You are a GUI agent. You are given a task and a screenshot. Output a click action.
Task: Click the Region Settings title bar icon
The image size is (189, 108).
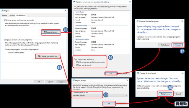click(x=74, y=80)
